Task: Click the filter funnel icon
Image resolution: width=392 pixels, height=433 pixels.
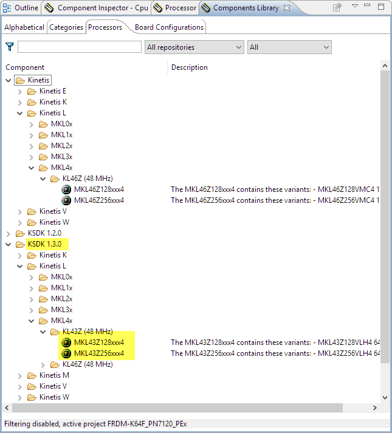Action: [10, 47]
